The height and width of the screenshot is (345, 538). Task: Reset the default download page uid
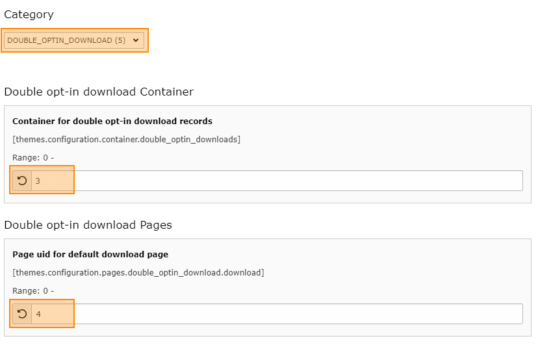point(22,314)
